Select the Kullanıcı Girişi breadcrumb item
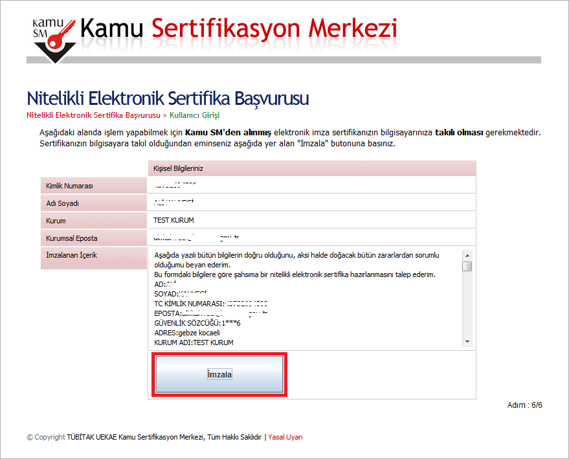 point(194,115)
